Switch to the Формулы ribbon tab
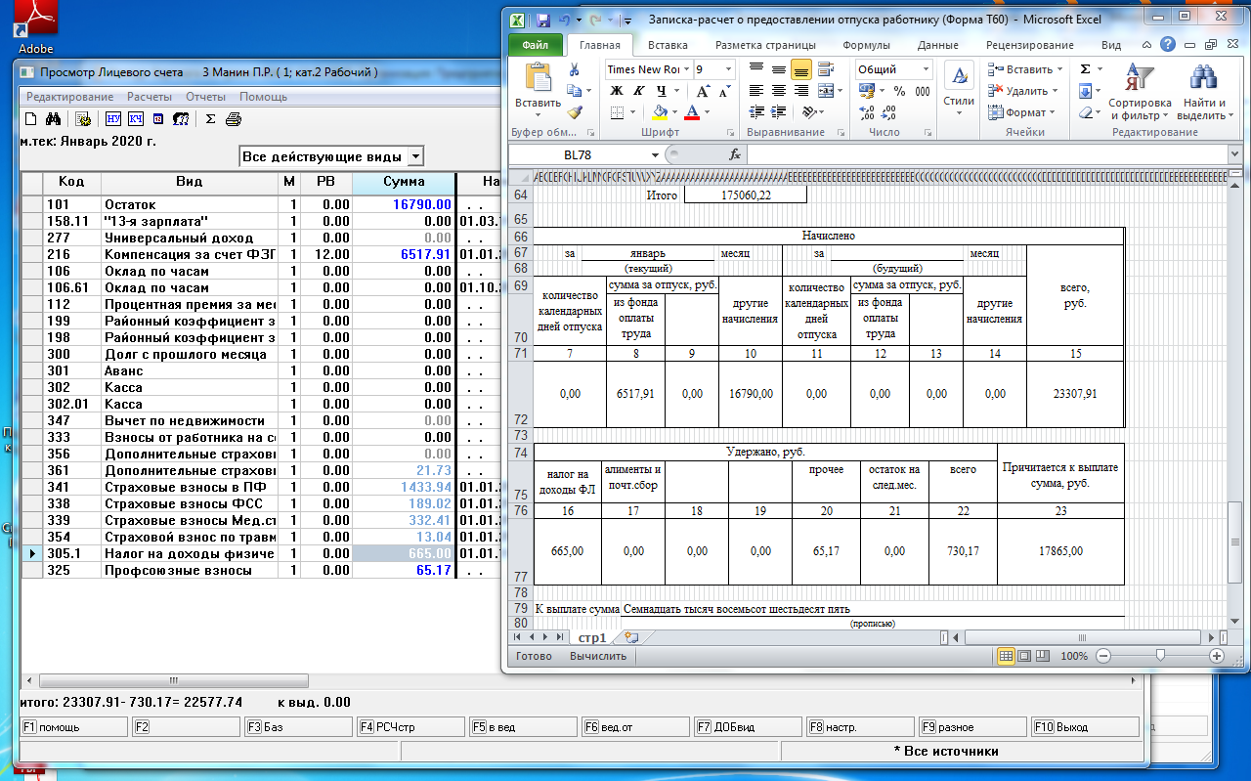Screen dimensions: 1251x781 point(866,45)
